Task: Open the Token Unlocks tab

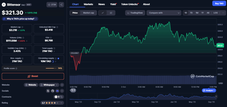Action: pos(129,4)
